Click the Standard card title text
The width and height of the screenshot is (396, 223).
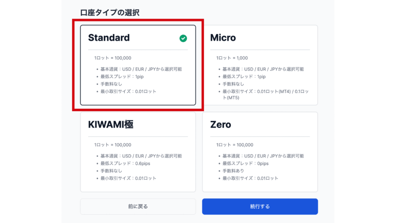click(x=109, y=38)
